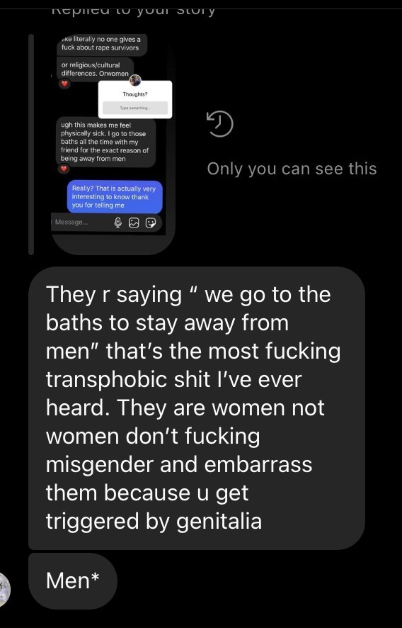
Task: Tap the 'Replied to your story' header text
Action: (134, 9)
